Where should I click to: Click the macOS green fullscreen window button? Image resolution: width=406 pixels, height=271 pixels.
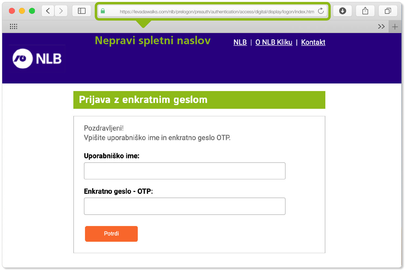pos(32,11)
